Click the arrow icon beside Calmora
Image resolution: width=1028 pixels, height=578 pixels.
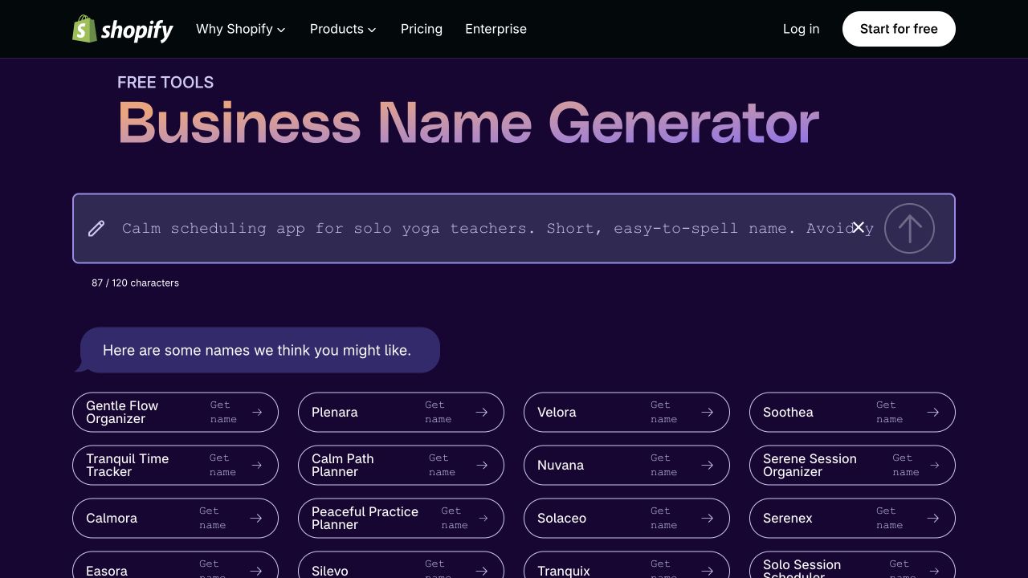click(x=256, y=519)
